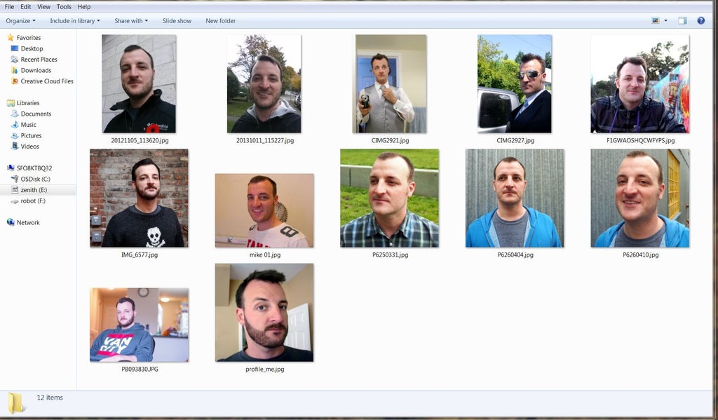Open the Edit menu
The height and width of the screenshot is (420, 718).
(26, 7)
